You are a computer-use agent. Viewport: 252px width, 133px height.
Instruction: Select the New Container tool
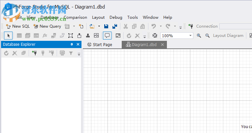(x=71, y=36)
